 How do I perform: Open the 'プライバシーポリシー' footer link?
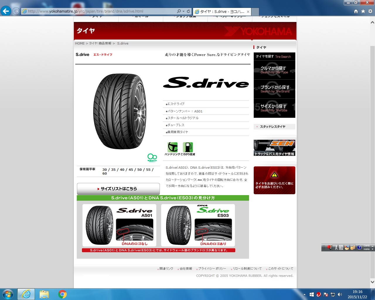click(212, 269)
